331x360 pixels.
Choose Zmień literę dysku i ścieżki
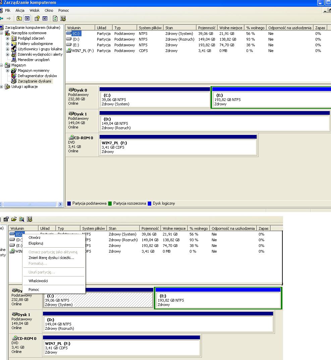point(54,258)
